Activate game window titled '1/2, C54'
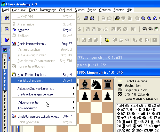This screenshot has height=132, width=160. pyautogui.click(x=118, y=65)
